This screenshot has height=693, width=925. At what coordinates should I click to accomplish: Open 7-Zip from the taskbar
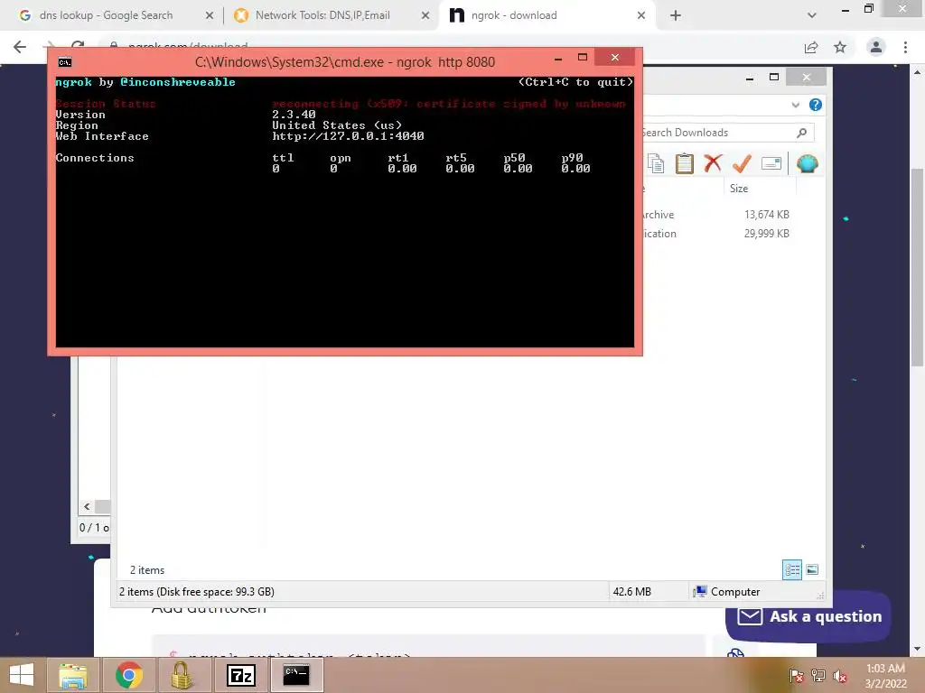pyautogui.click(x=240, y=675)
